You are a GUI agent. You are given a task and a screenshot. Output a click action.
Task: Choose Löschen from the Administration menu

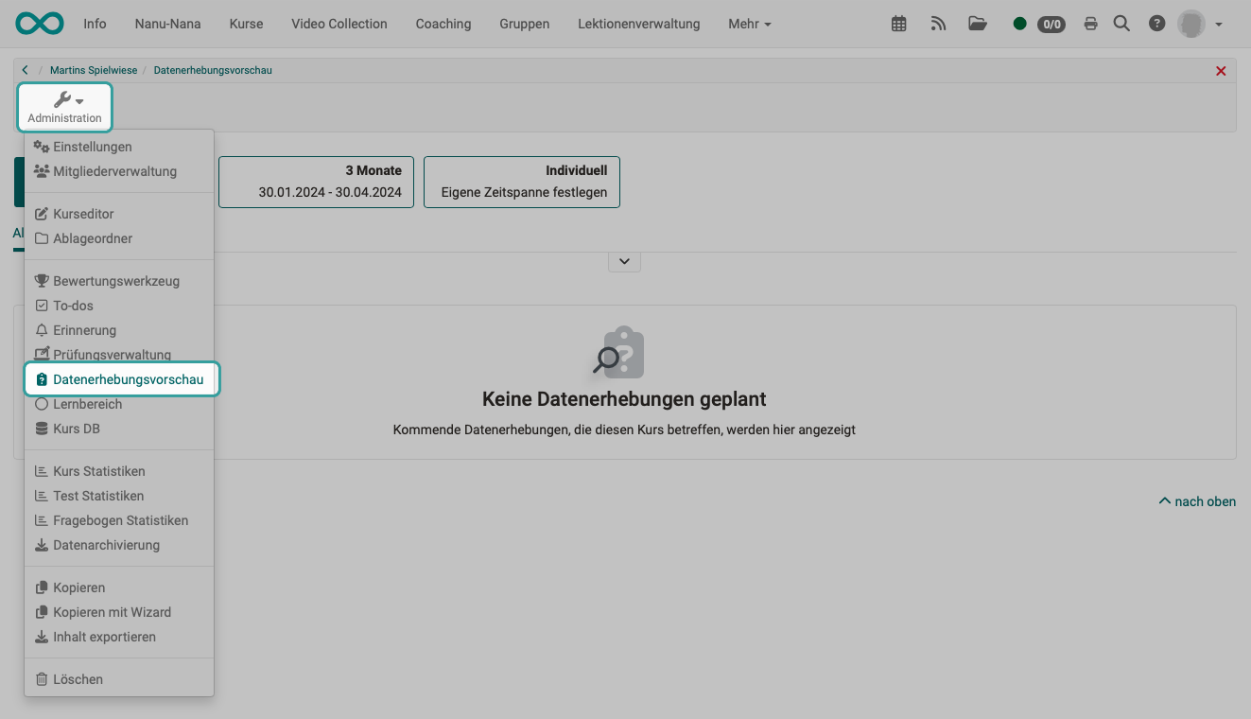[78, 678]
